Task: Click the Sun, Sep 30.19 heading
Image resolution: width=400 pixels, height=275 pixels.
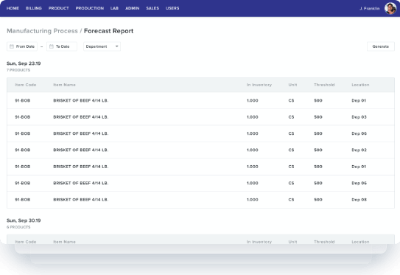Action: tap(24, 220)
